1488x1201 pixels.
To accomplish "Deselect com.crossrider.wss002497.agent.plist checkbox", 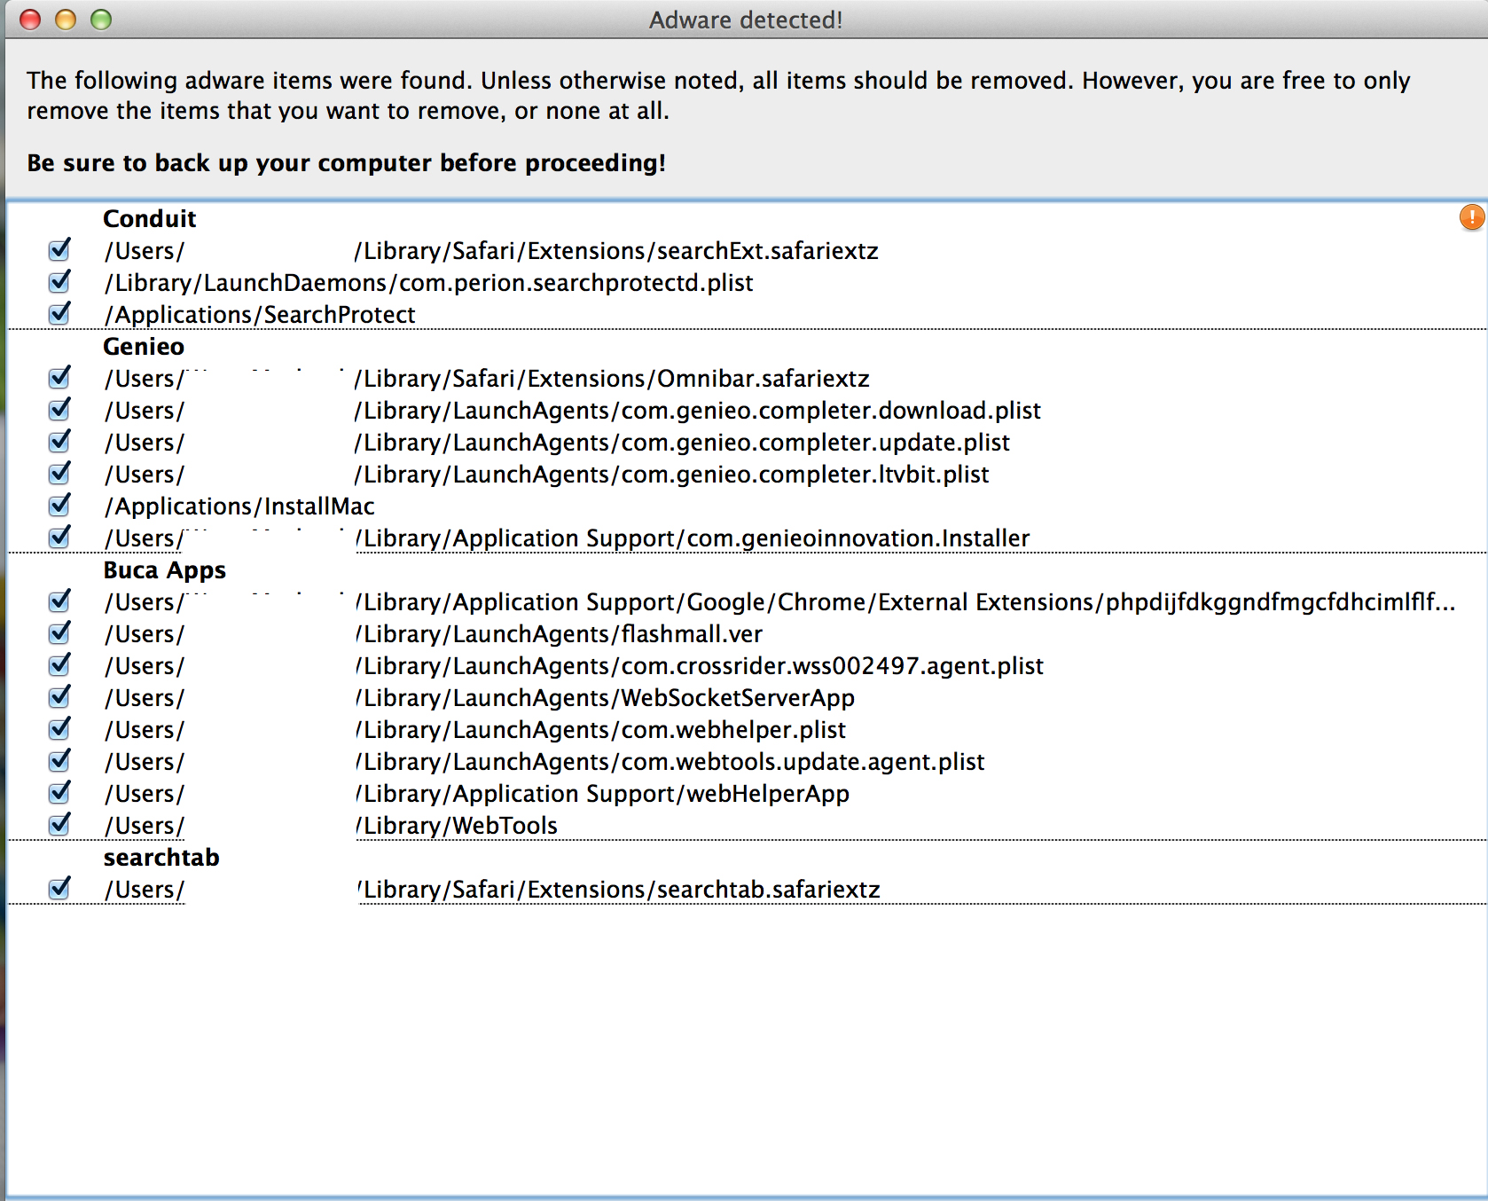I will point(59,665).
